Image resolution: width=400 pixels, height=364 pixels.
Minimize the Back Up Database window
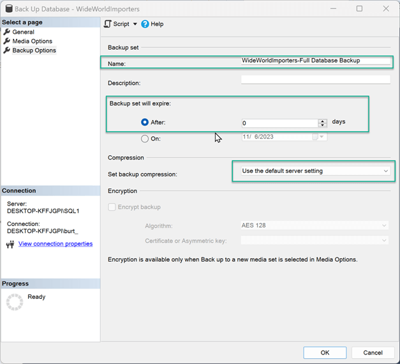333,9
